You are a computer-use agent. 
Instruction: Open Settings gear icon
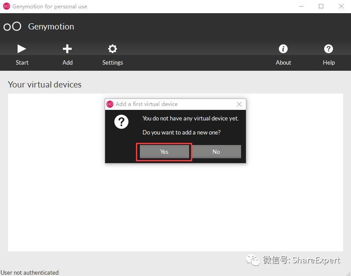[x=112, y=49]
